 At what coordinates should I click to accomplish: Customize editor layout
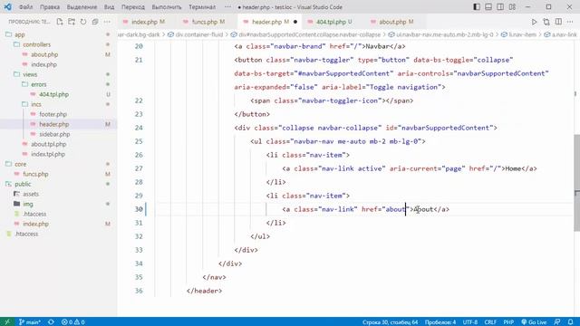click(x=512, y=7)
